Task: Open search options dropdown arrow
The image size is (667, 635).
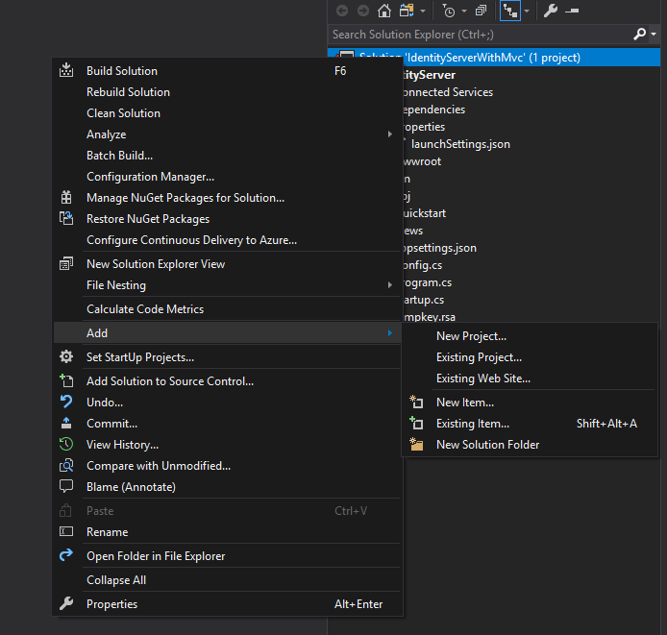Action: click(654, 34)
